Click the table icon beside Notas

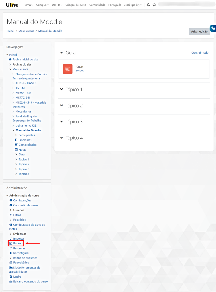pos(16,149)
